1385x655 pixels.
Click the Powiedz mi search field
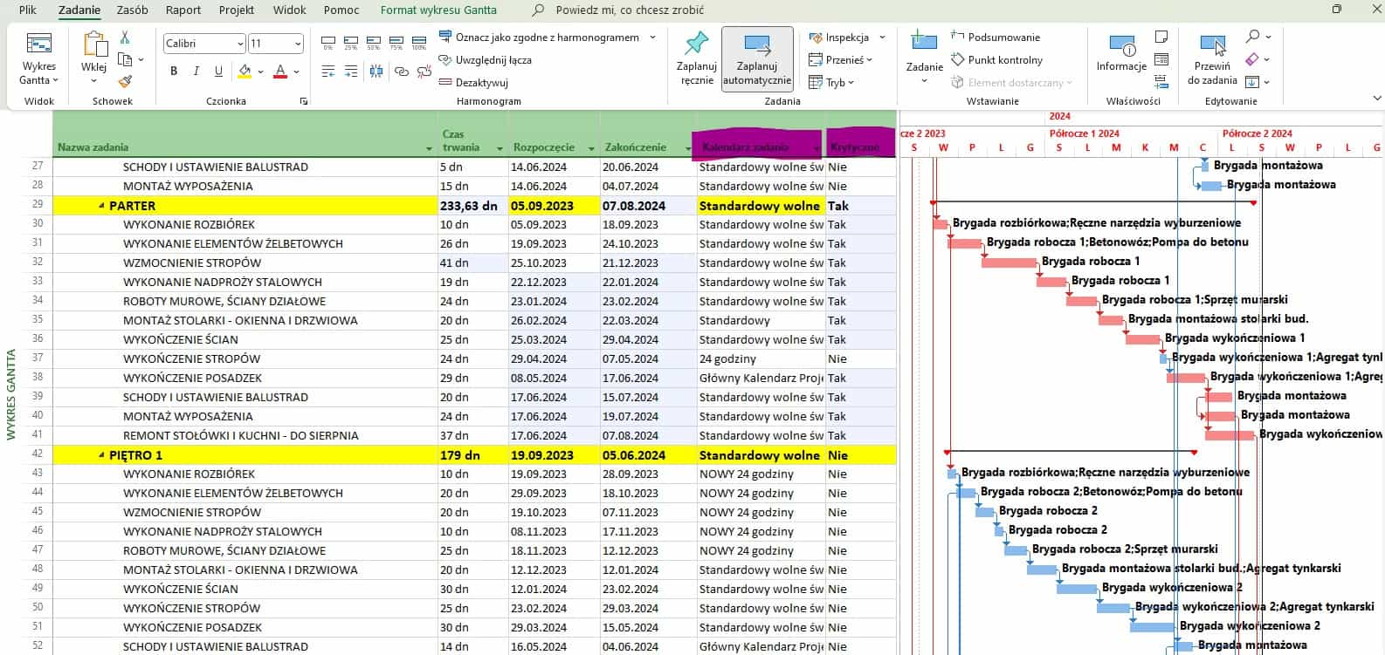click(629, 10)
